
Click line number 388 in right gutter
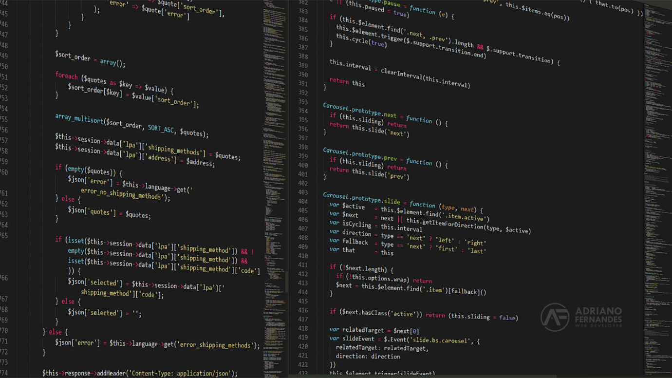click(303, 57)
